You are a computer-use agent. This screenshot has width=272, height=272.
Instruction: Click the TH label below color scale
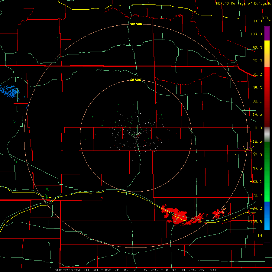point(260,235)
